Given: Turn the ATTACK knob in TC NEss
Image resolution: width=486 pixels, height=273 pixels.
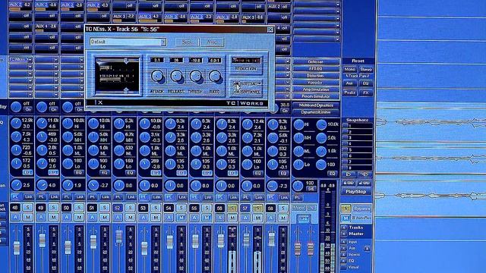Looking at the screenshot, I should click(x=157, y=76).
